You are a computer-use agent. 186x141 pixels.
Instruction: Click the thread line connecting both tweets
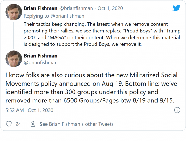click(x=14, y=35)
